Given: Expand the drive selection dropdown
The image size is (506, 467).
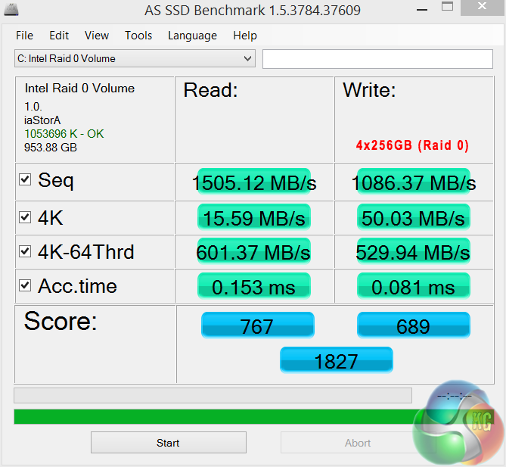Looking at the screenshot, I should [135, 58].
